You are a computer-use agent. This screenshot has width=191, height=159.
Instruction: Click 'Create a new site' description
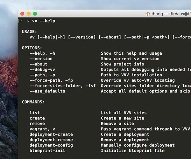pyautogui.click(x=123, y=118)
